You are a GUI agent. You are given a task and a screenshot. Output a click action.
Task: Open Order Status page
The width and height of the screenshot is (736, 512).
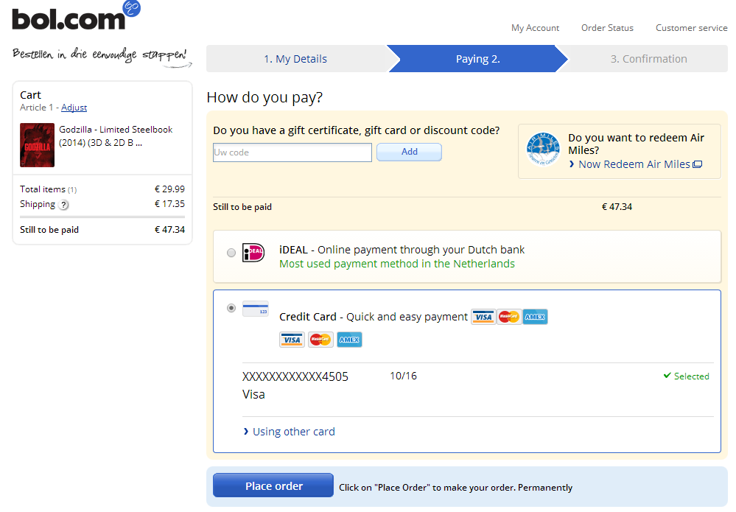point(607,28)
